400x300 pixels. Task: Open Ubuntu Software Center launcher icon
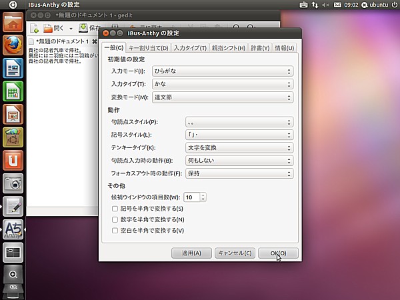point(13,137)
